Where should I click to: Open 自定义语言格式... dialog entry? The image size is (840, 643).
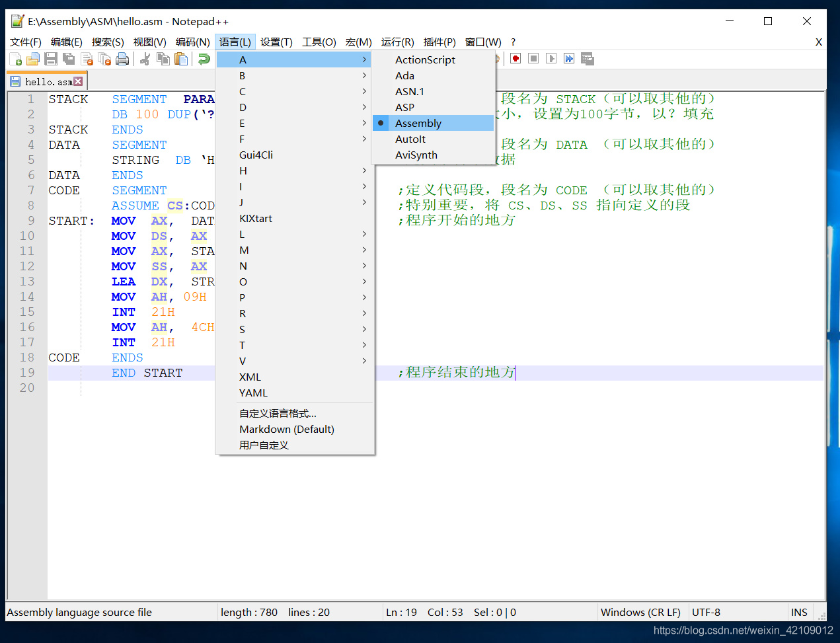294,413
